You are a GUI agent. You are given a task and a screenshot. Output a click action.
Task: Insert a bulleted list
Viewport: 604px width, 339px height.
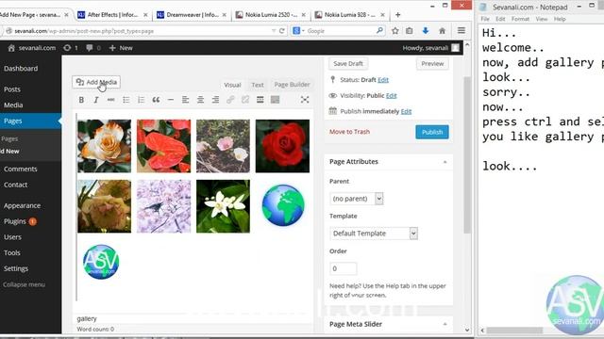126,100
